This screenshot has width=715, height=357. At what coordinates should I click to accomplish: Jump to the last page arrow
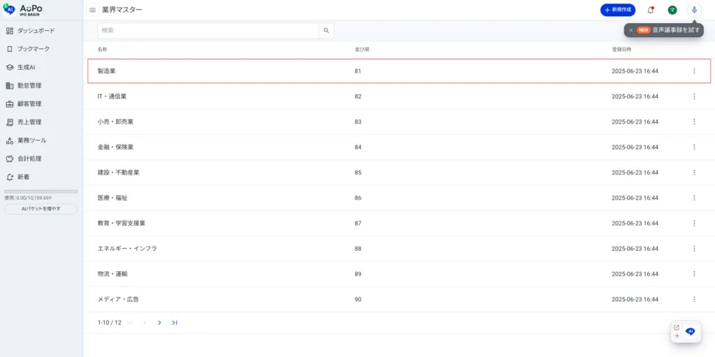[x=174, y=323]
